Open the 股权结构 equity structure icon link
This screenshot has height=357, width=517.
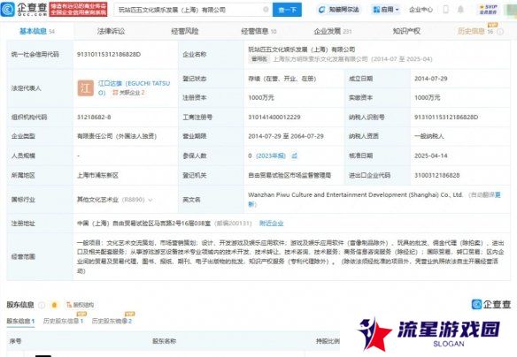(x=80, y=305)
